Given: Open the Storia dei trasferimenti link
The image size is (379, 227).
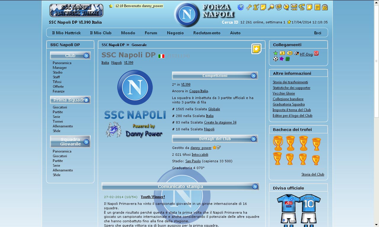Looking at the screenshot, I should click(x=290, y=82).
